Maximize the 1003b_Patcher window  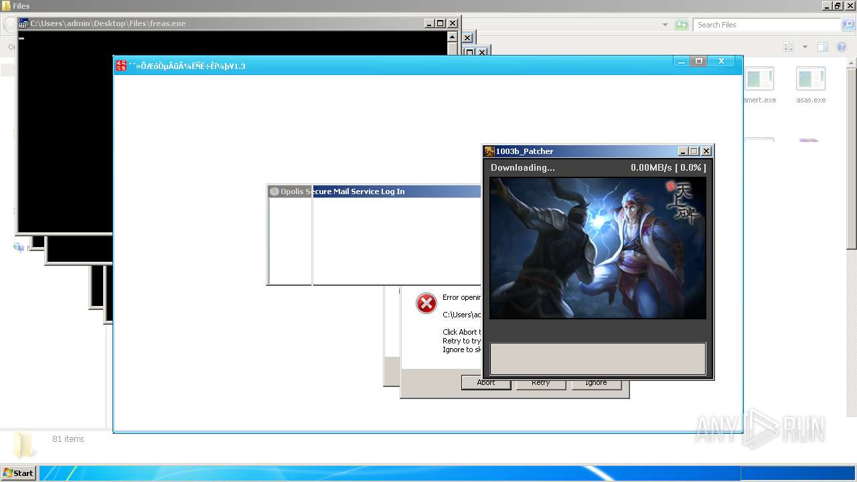pyautogui.click(x=694, y=151)
